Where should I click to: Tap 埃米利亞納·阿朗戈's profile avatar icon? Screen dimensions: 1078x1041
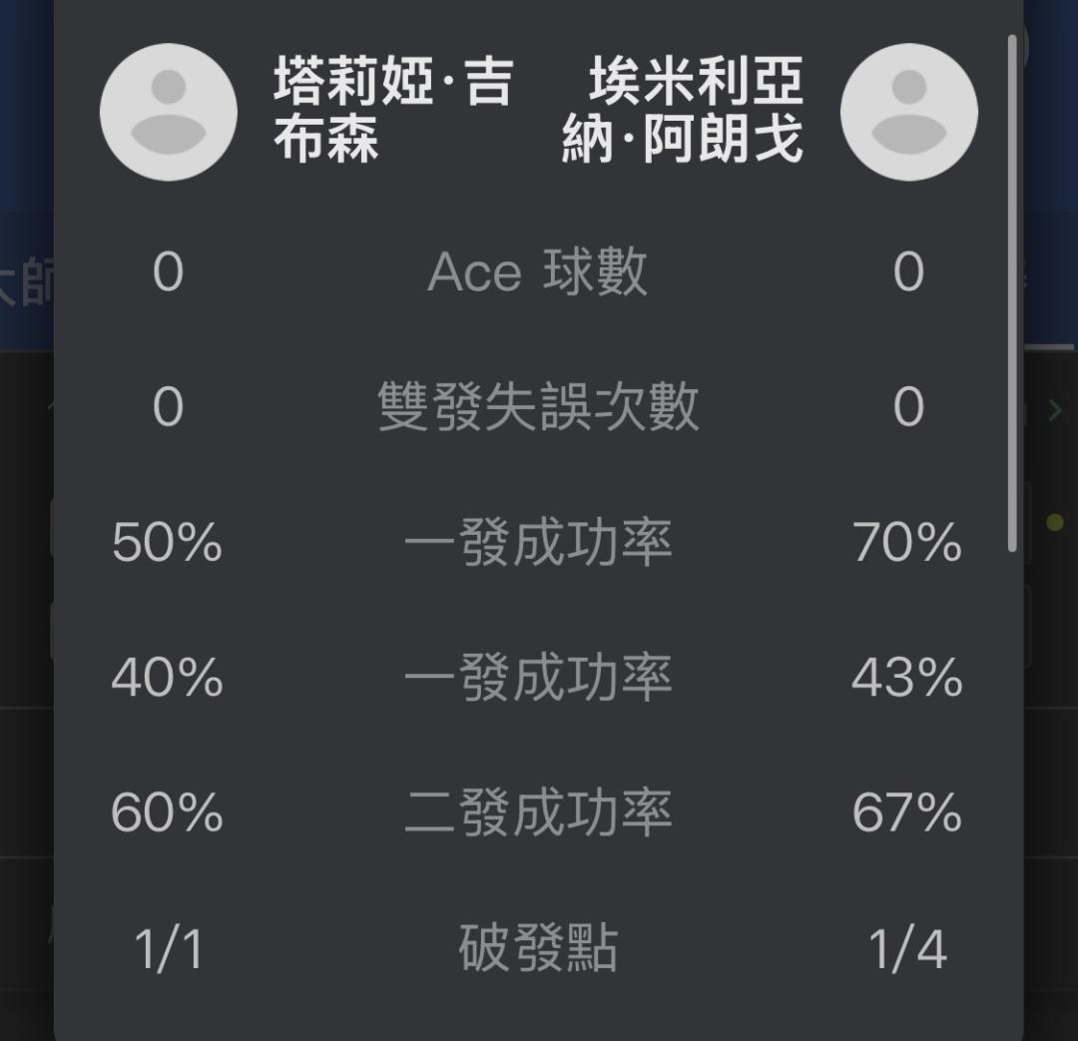pos(908,112)
